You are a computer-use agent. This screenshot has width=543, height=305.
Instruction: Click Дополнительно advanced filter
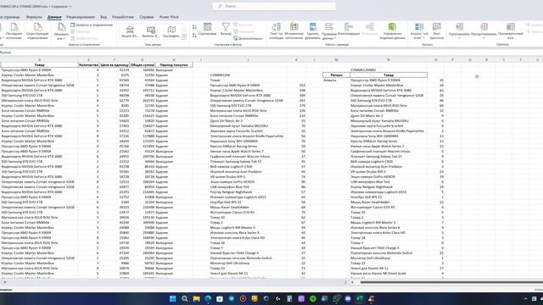coord(248,38)
